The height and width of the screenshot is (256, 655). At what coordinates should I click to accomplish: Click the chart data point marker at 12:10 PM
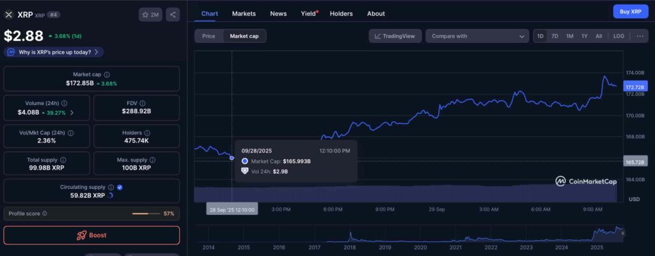tap(232, 157)
